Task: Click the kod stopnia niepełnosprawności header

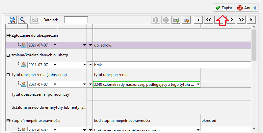Action: [122, 121]
